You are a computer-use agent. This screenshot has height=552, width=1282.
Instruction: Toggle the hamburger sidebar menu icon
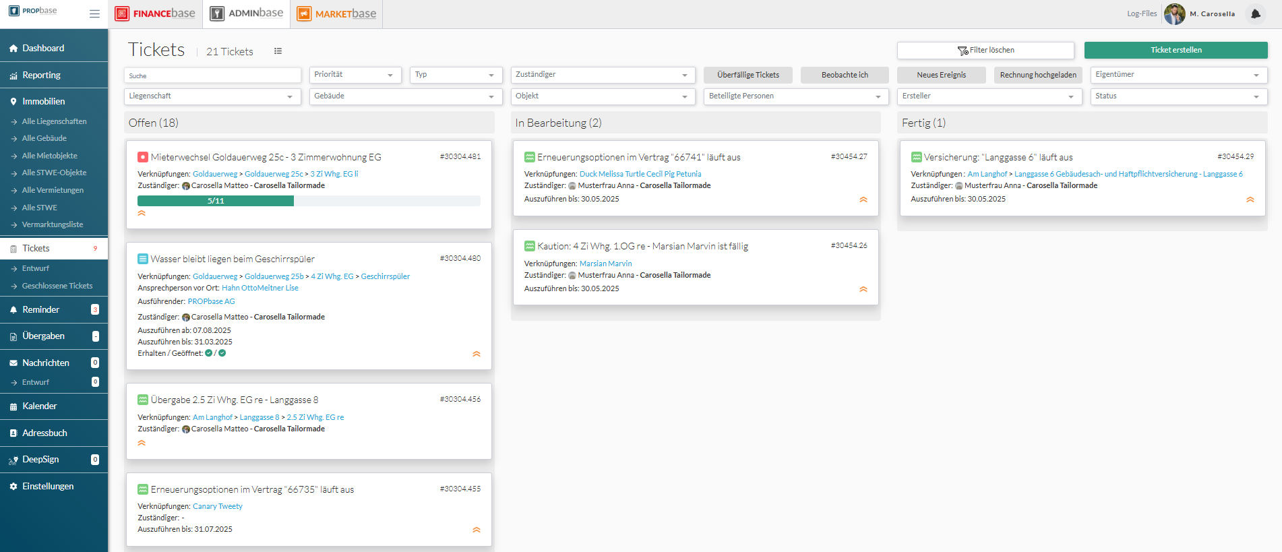click(94, 13)
